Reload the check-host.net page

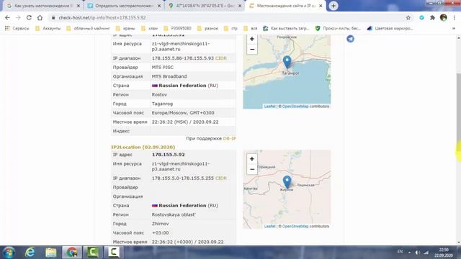tap(29, 17)
